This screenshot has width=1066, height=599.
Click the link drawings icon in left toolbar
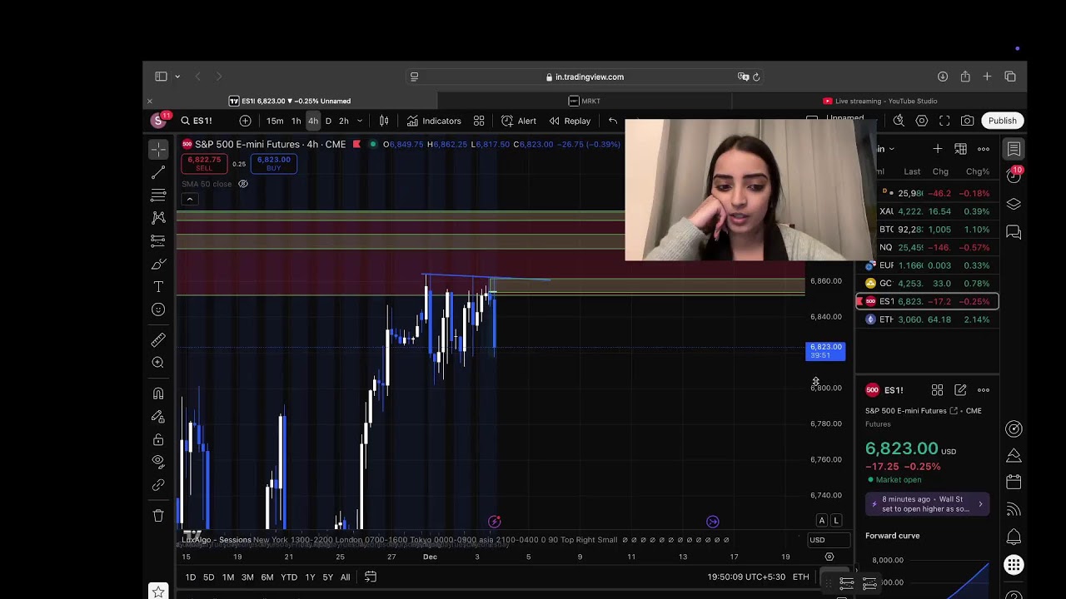(158, 485)
